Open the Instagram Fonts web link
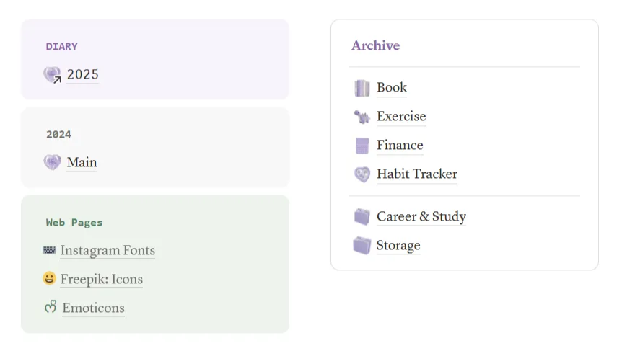The width and height of the screenshot is (622, 351). coord(108,250)
